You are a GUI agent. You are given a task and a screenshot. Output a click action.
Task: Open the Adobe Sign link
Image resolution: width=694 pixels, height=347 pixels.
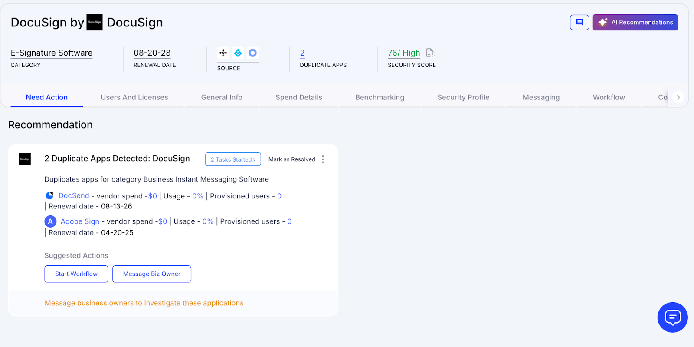(80, 221)
